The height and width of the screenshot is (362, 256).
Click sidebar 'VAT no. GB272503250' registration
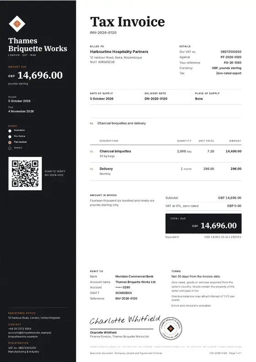22,348
